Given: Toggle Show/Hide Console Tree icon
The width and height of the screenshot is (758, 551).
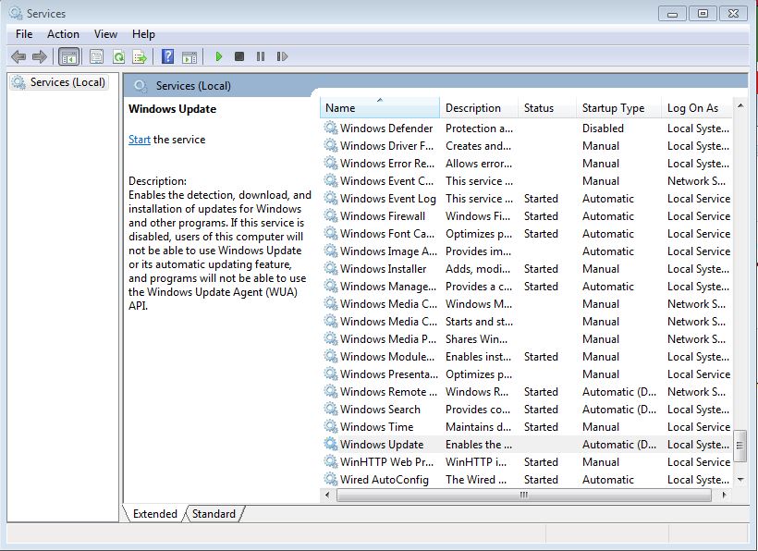Looking at the screenshot, I should [68, 57].
